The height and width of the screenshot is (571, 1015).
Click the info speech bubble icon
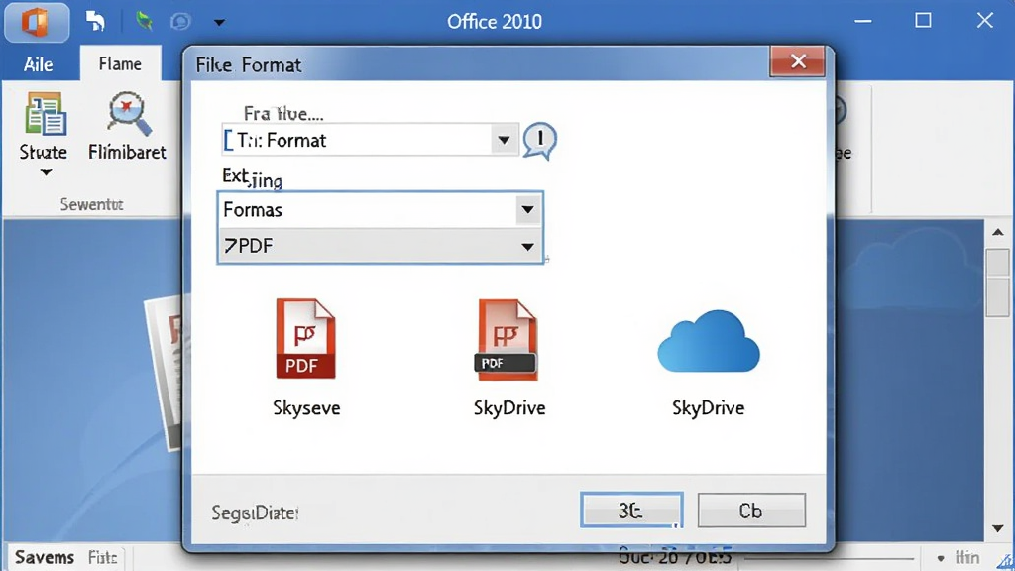tap(539, 140)
